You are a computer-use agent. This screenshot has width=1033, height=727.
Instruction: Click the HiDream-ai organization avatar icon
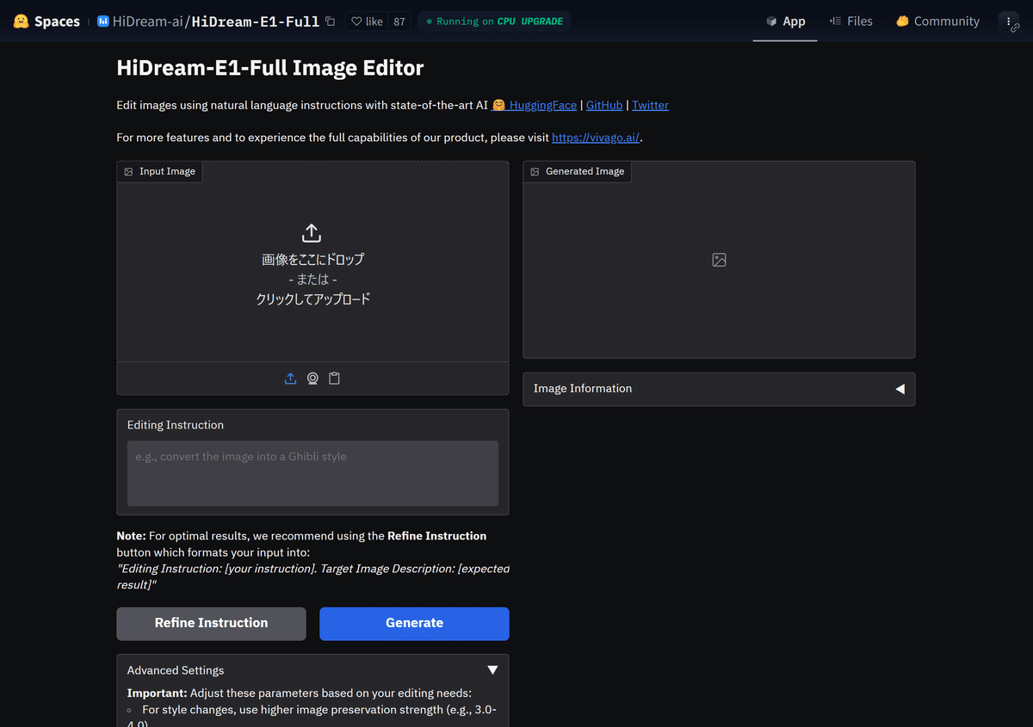[102, 21]
